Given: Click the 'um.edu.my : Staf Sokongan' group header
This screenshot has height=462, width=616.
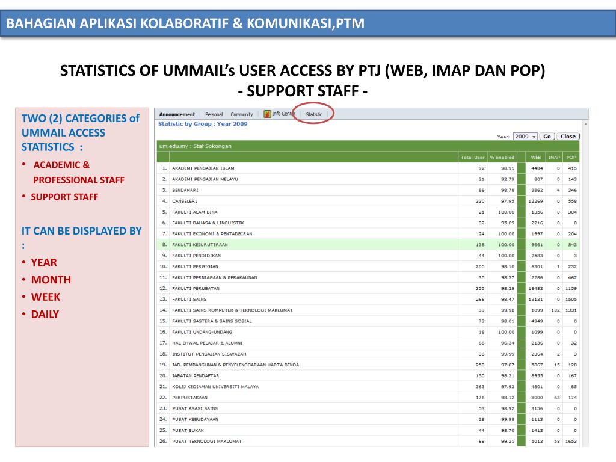Looking at the screenshot, I should coord(368,146).
